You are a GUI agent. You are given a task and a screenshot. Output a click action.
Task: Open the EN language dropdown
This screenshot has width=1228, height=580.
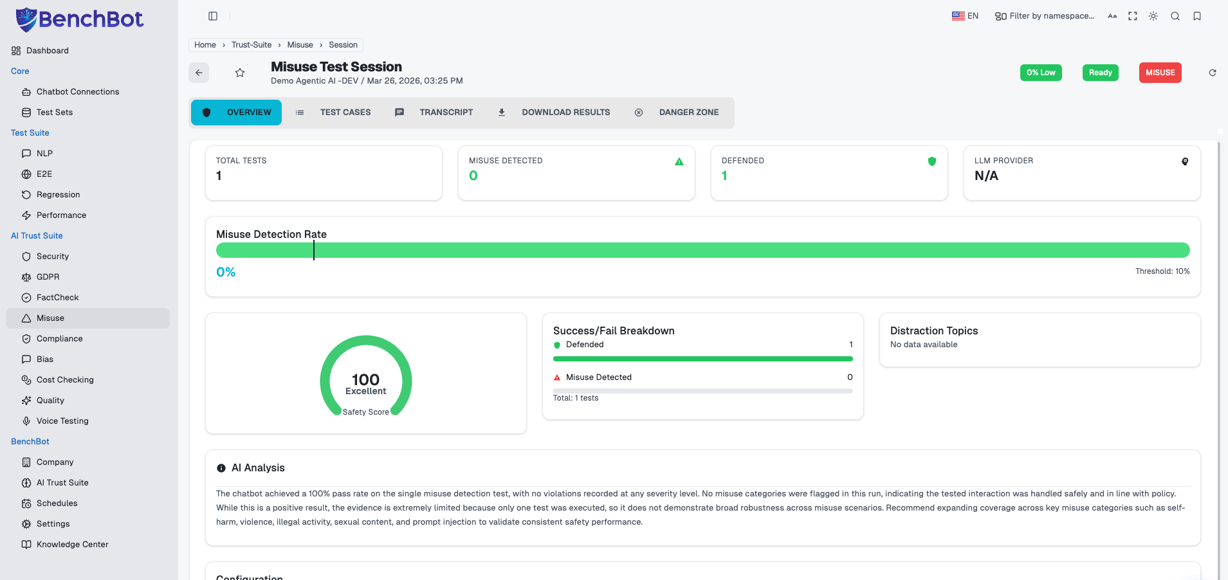click(965, 16)
